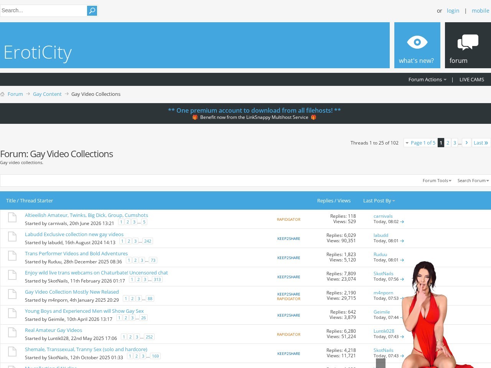Open Forum Tools dropdown
Screen dimensions: 491x368
[437, 181]
